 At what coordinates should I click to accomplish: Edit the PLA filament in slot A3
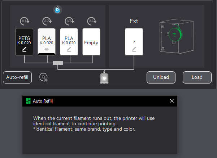click(69, 49)
